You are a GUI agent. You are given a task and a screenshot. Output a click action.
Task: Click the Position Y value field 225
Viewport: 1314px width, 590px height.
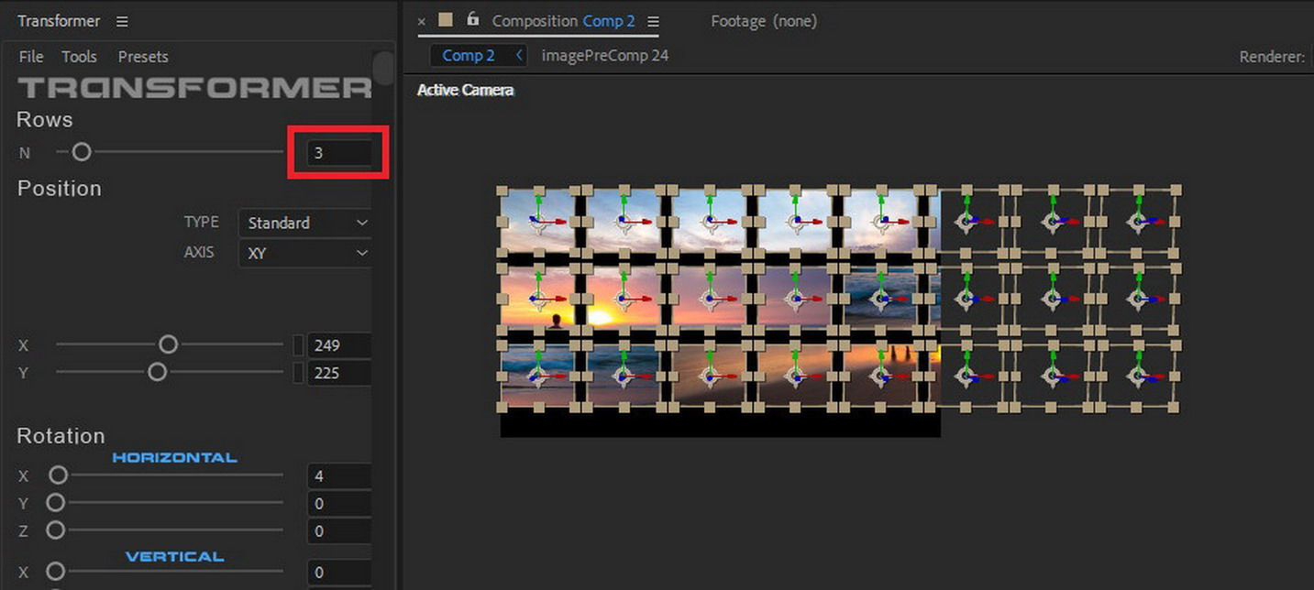tap(339, 373)
